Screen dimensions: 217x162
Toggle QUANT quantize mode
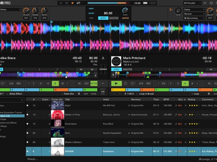[91, 13]
